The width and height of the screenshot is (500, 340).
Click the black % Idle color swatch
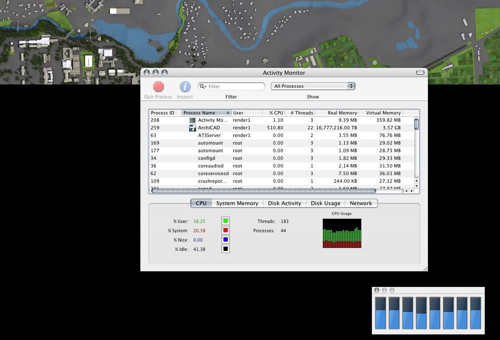[225, 249]
